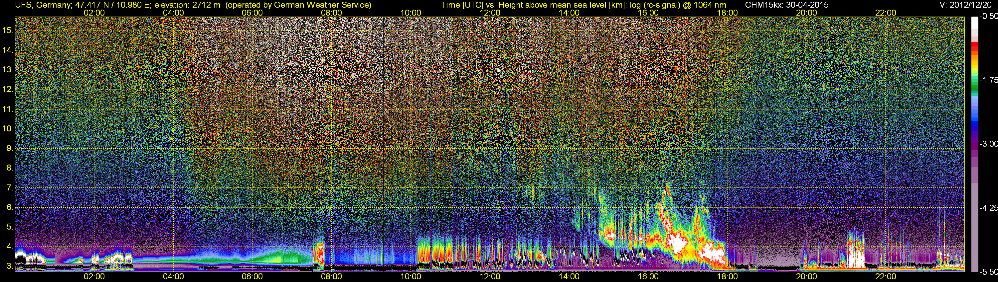Select "20:00" on the bottom time axis

807,277
